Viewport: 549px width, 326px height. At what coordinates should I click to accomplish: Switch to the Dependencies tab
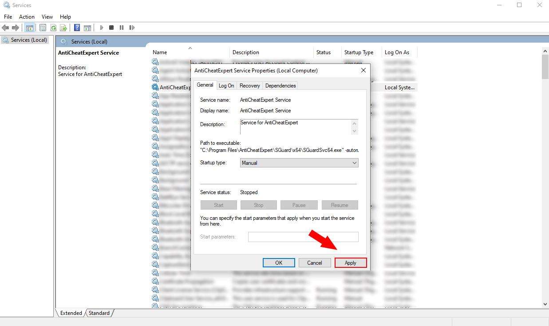coord(280,86)
